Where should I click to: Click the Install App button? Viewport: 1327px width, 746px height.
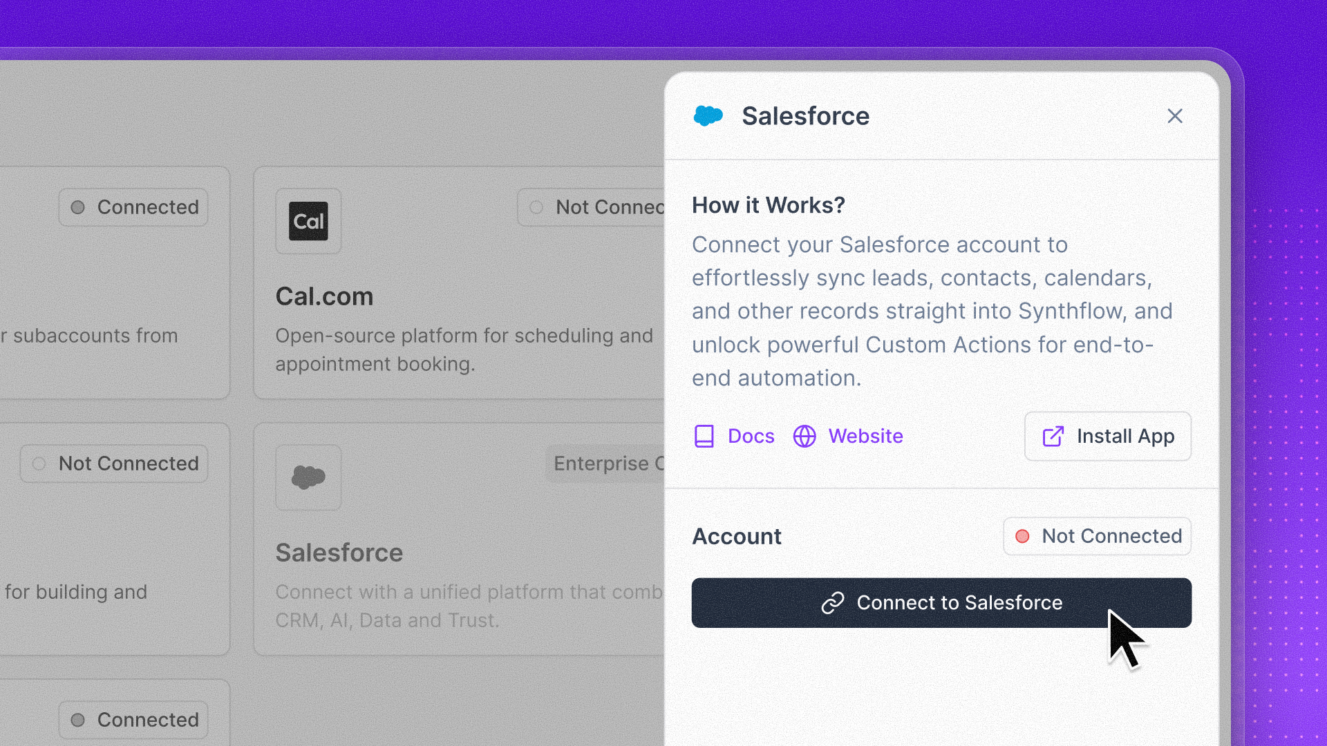(1107, 437)
